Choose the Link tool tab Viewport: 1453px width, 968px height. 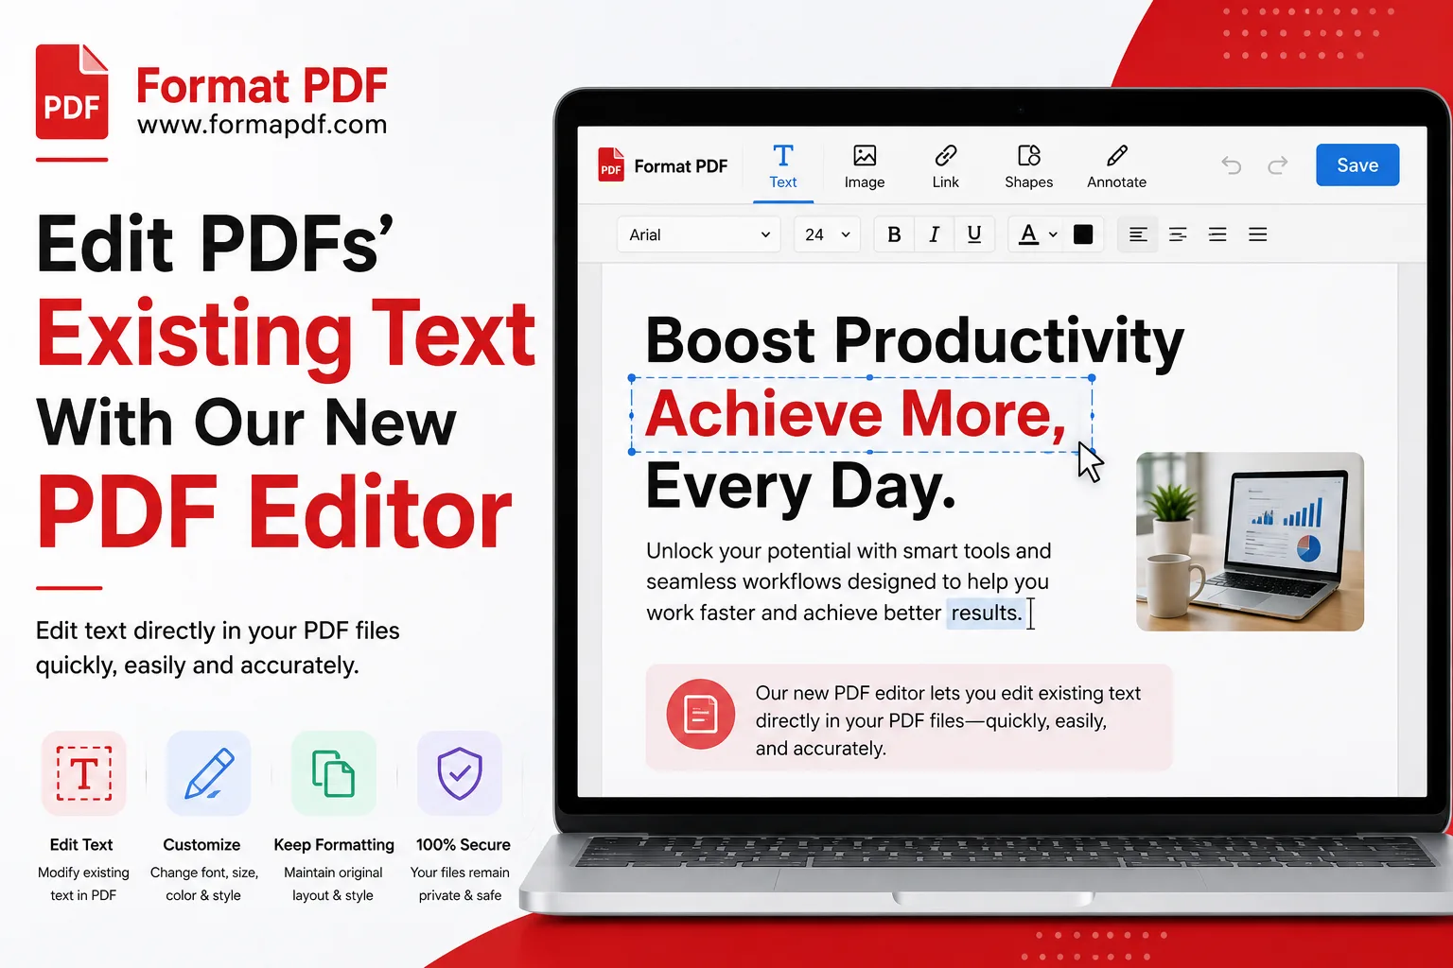(945, 167)
